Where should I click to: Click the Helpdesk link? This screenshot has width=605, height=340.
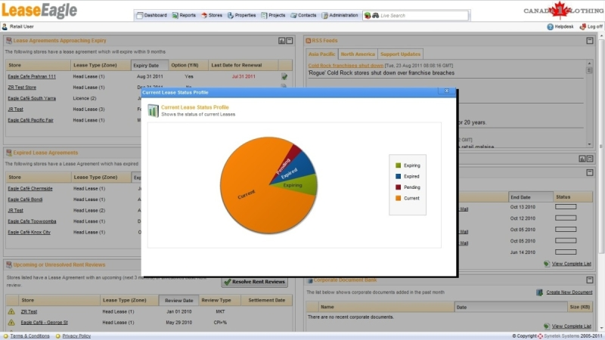click(x=560, y=26)
